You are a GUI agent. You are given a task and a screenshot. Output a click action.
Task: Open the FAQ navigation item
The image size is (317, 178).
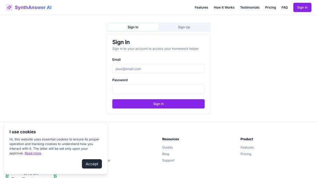tap(284, 8)
